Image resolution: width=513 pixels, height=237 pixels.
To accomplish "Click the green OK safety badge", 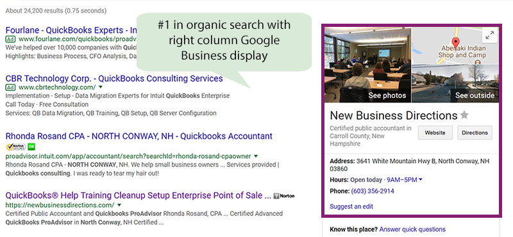I will [31, 147].
